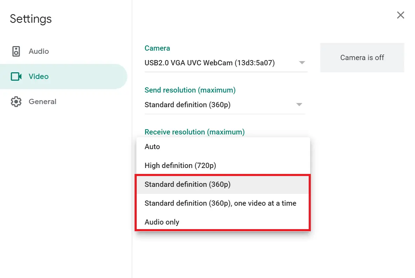The image size is (415, 278).
Task: Choose Auto receive resolution
Action: coord(223,147)
